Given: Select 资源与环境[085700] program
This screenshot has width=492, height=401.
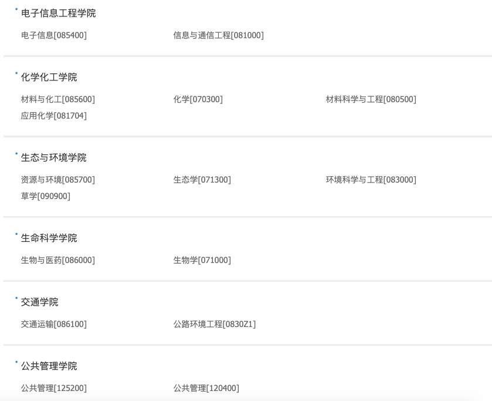Looking at the screenshot, I should [57, 180].
